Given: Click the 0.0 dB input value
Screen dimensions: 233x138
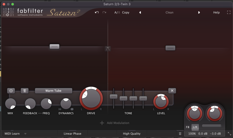Looking at the screenshot, I should 203,134.
